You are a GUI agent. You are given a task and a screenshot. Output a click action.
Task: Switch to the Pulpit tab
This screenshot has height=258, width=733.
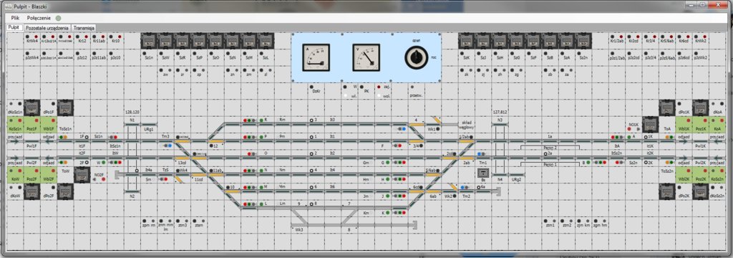point(14,28)
